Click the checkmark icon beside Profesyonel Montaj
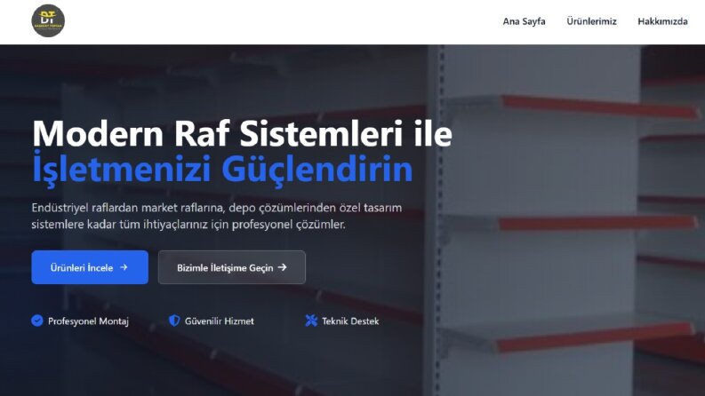705x396 pixels. tap(37, 321)
